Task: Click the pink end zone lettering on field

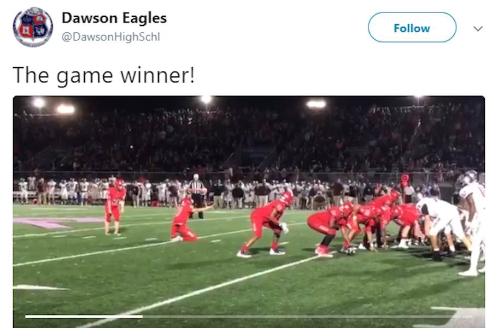Action: (x=50, y=222)
